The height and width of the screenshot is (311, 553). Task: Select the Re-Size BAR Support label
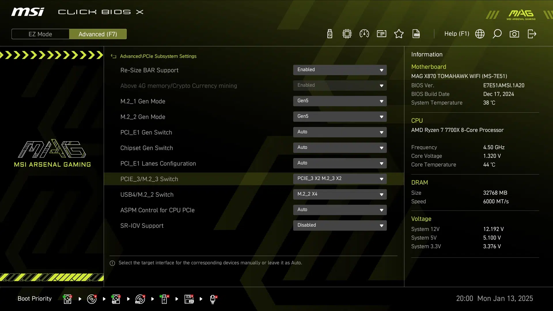(149, 70)
